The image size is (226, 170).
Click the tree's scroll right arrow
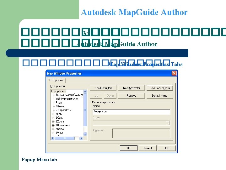point(81,138)
